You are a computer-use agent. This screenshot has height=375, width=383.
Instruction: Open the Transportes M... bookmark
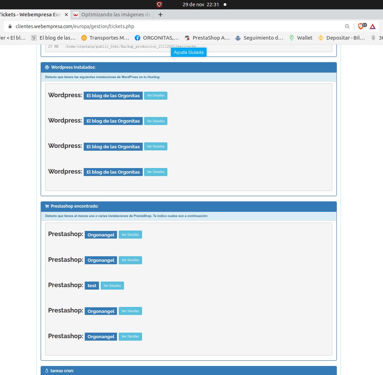pos(105,38)
